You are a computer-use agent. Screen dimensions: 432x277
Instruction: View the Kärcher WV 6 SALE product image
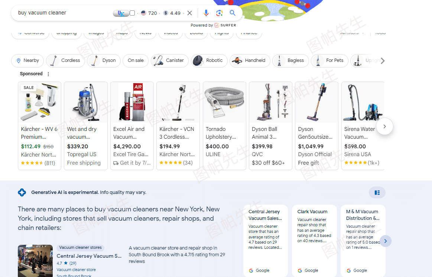39,102
